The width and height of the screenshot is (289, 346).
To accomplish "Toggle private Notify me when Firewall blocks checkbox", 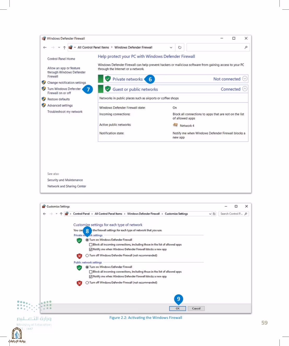I will click(91, 250).
